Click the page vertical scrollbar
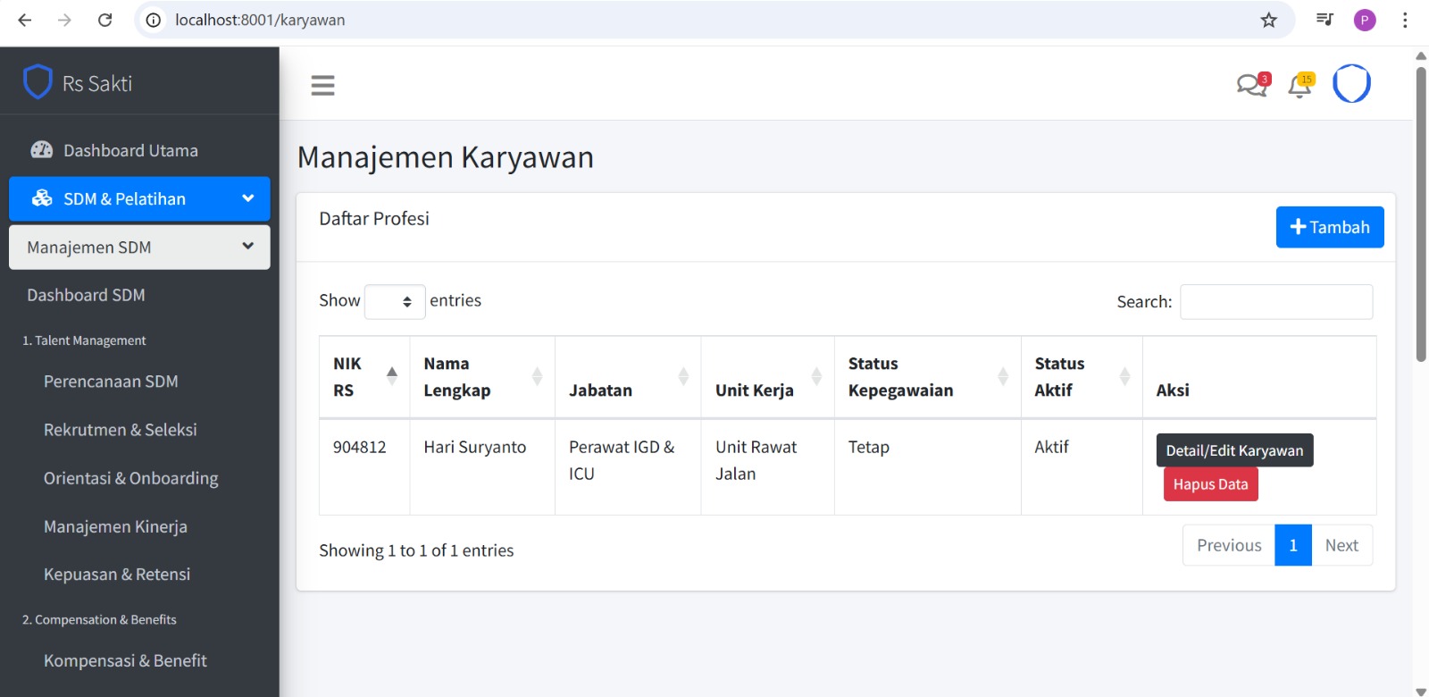1429x697 pixels. (x=1421, y=214)
